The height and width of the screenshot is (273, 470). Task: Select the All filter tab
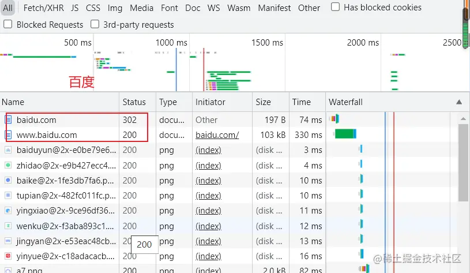click(x=7, y=8)
